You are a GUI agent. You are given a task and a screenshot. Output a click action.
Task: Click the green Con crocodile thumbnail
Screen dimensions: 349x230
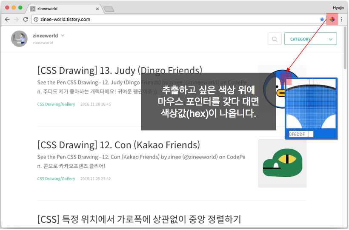click(x=282, y=164)
